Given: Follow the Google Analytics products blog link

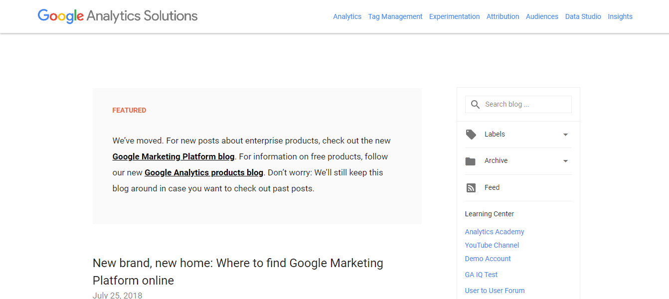Looking at the screenshot, I should tap(204, 172).
